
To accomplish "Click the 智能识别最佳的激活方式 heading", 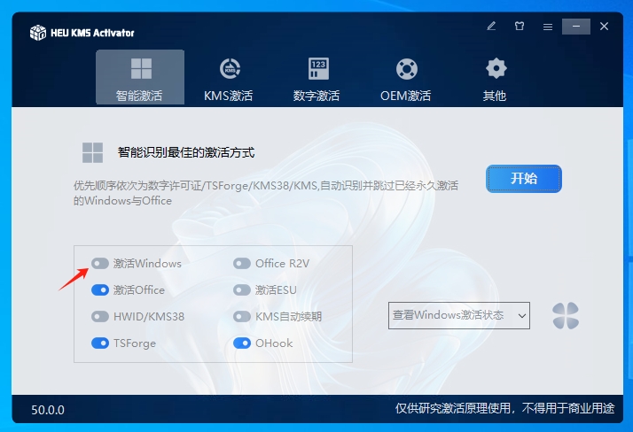I will tap(186, 153).
